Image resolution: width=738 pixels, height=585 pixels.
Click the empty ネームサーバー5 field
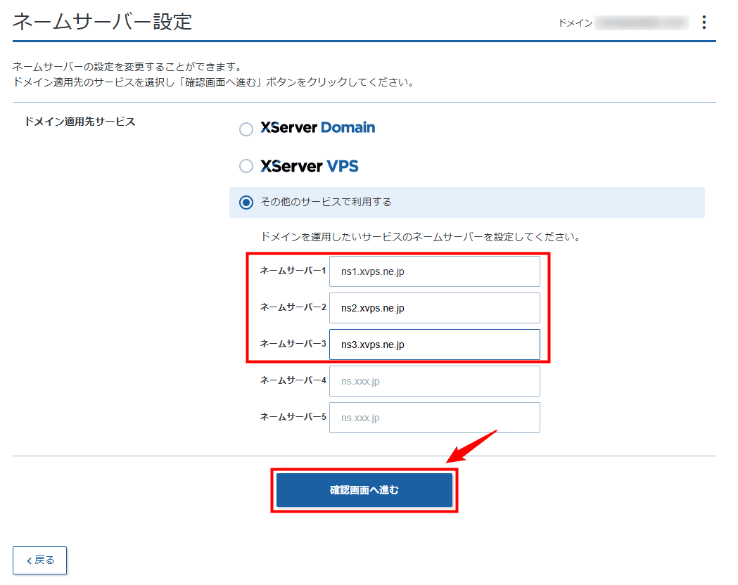[x=434, y=417]
